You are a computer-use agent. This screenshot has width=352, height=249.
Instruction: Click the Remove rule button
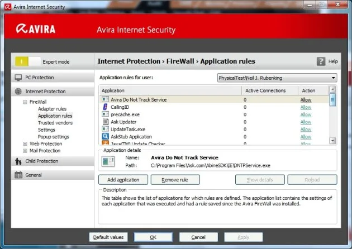coord(175,180)
